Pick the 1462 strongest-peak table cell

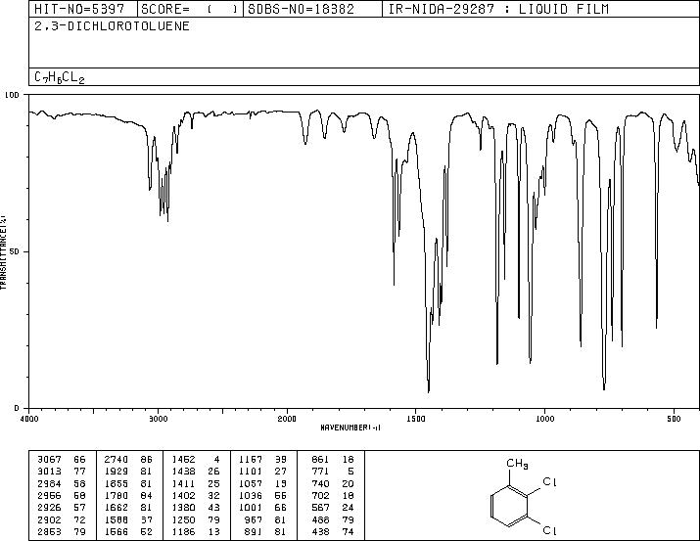(183, 460)
